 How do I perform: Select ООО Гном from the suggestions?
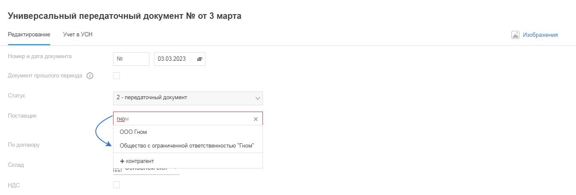click(133, 132)
